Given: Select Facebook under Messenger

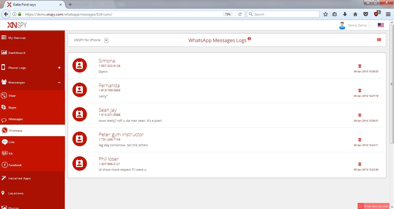Looking at the screenshot, I should pyautogui.click(x=32, y=165).
